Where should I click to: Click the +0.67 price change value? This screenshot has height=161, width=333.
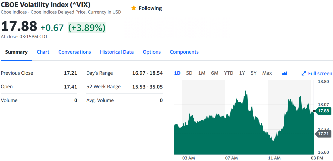(x=52, y=28)
